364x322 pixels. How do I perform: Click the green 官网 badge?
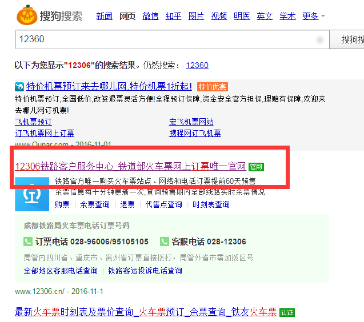[256, 167]
